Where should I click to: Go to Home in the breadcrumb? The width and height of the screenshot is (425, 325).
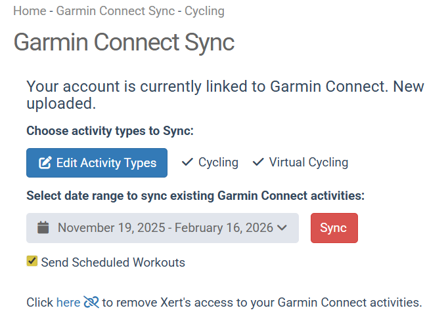(x=30, y=10)
